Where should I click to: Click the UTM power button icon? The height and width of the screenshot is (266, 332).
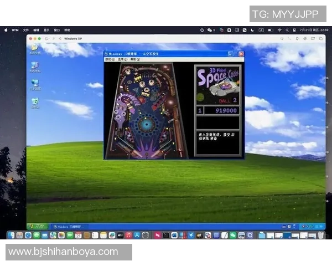(x=46, y=39)
